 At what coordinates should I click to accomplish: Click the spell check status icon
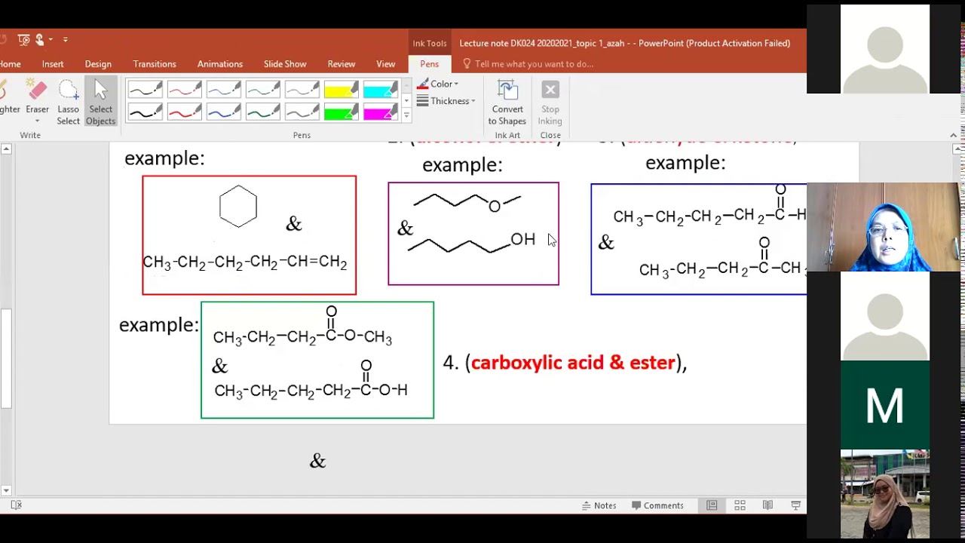pos(17,505)
